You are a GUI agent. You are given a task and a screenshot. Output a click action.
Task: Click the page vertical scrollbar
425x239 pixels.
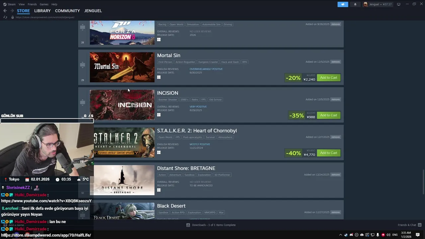point(423,182)
